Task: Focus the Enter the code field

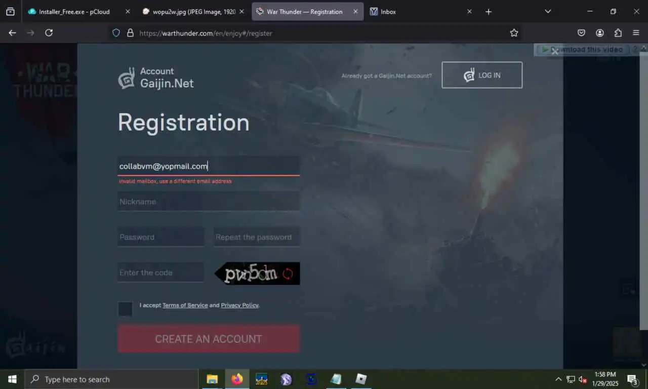Action: tap(161, 273)
